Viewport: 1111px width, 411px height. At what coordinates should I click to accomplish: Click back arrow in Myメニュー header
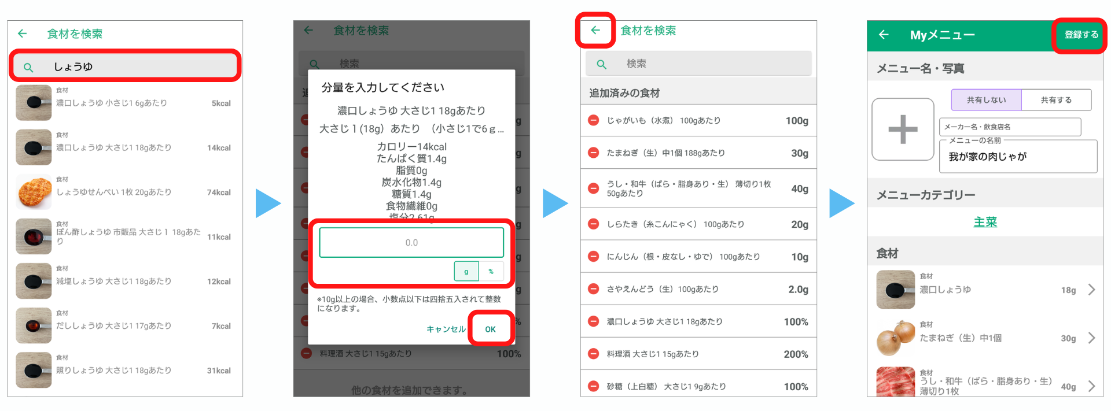[884, 35]
